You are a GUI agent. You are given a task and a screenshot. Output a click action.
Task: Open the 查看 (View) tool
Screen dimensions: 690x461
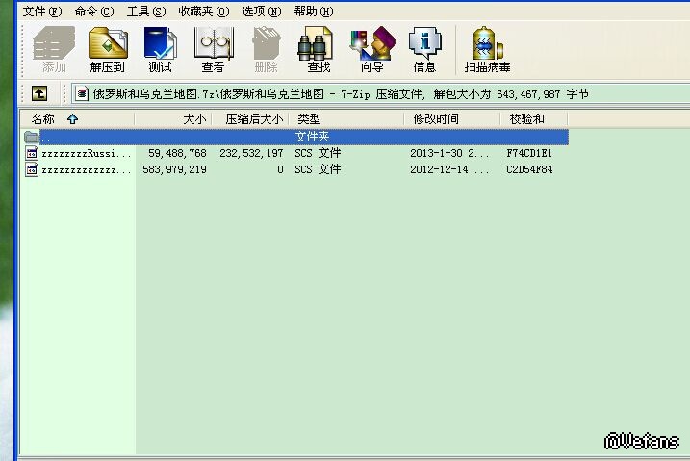click(x=213, y=49)
